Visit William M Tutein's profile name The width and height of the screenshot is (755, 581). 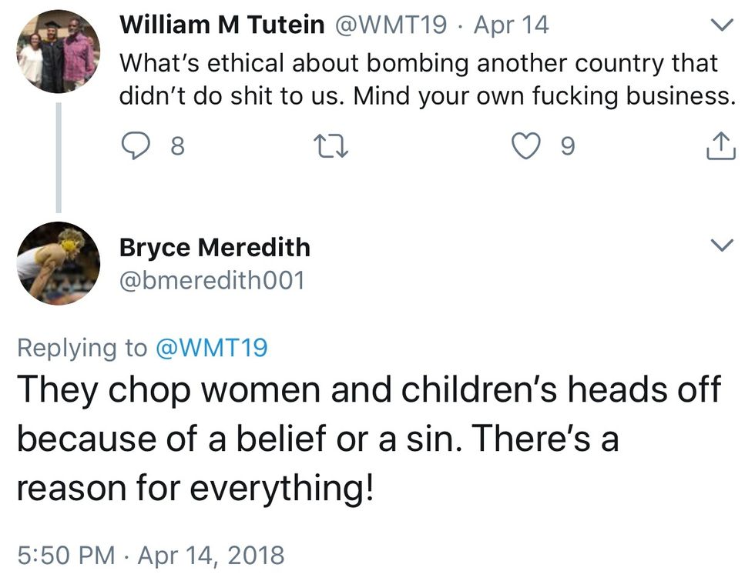click(222, 25)
